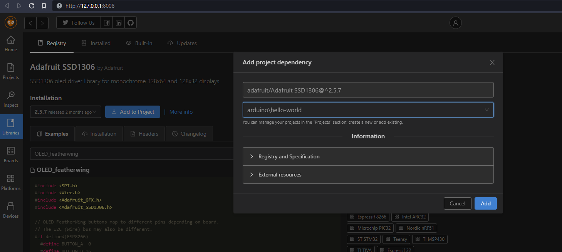Open Platforms in sidebar
The width and height of the screenshot is (562, 252).
[x=11, y=183]
